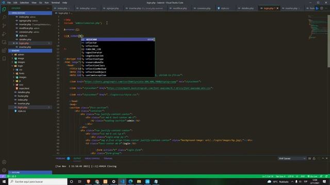This screenshot has height=185, width=330.
Task: Open the Extensions view in the activity bar
Action: pos(4,50)
